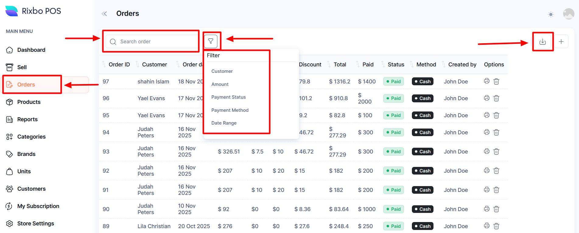Screen dimensions: 579x233
Task: Focus the Search order input field
Action: 155,42
